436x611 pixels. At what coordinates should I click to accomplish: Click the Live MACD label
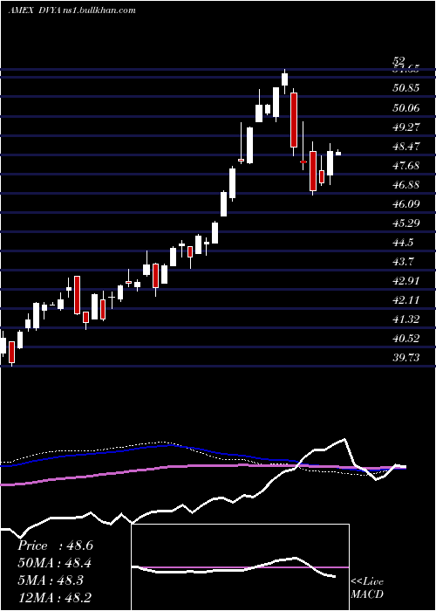[367, 588]
